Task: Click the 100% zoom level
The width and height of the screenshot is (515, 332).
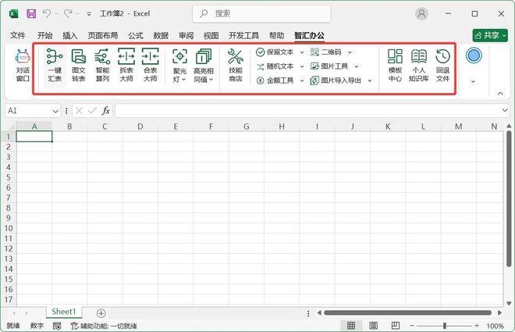Action: pos(495,326)
